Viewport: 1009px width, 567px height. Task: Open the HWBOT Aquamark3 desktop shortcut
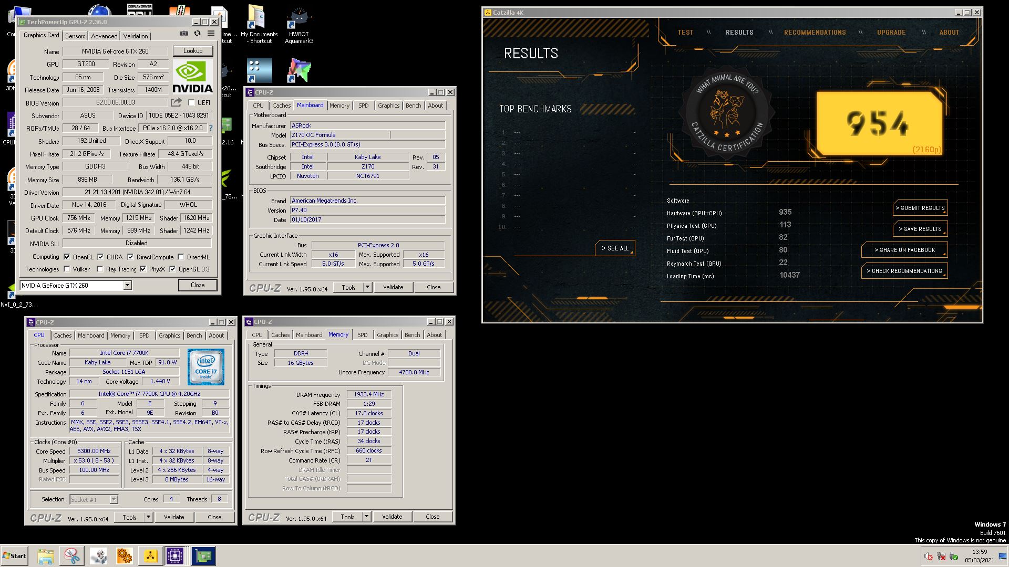(x=299, y=25)
